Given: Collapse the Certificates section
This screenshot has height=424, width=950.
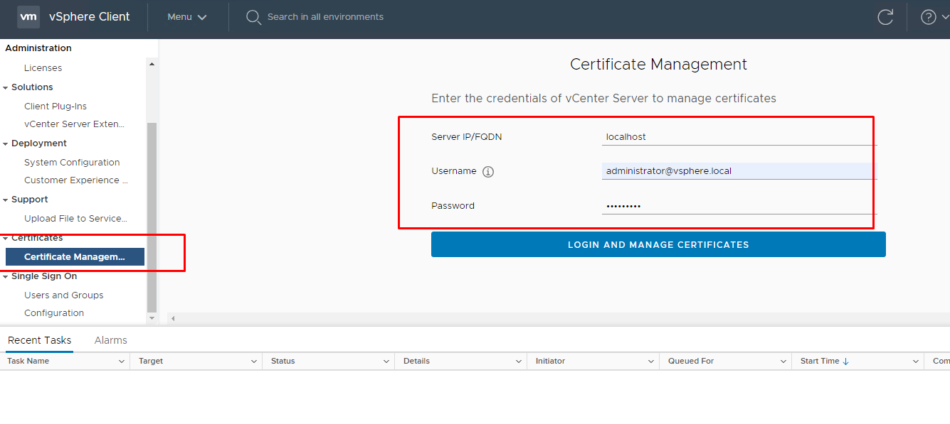Looking at the screenshot, I should [x=6, y=238].
